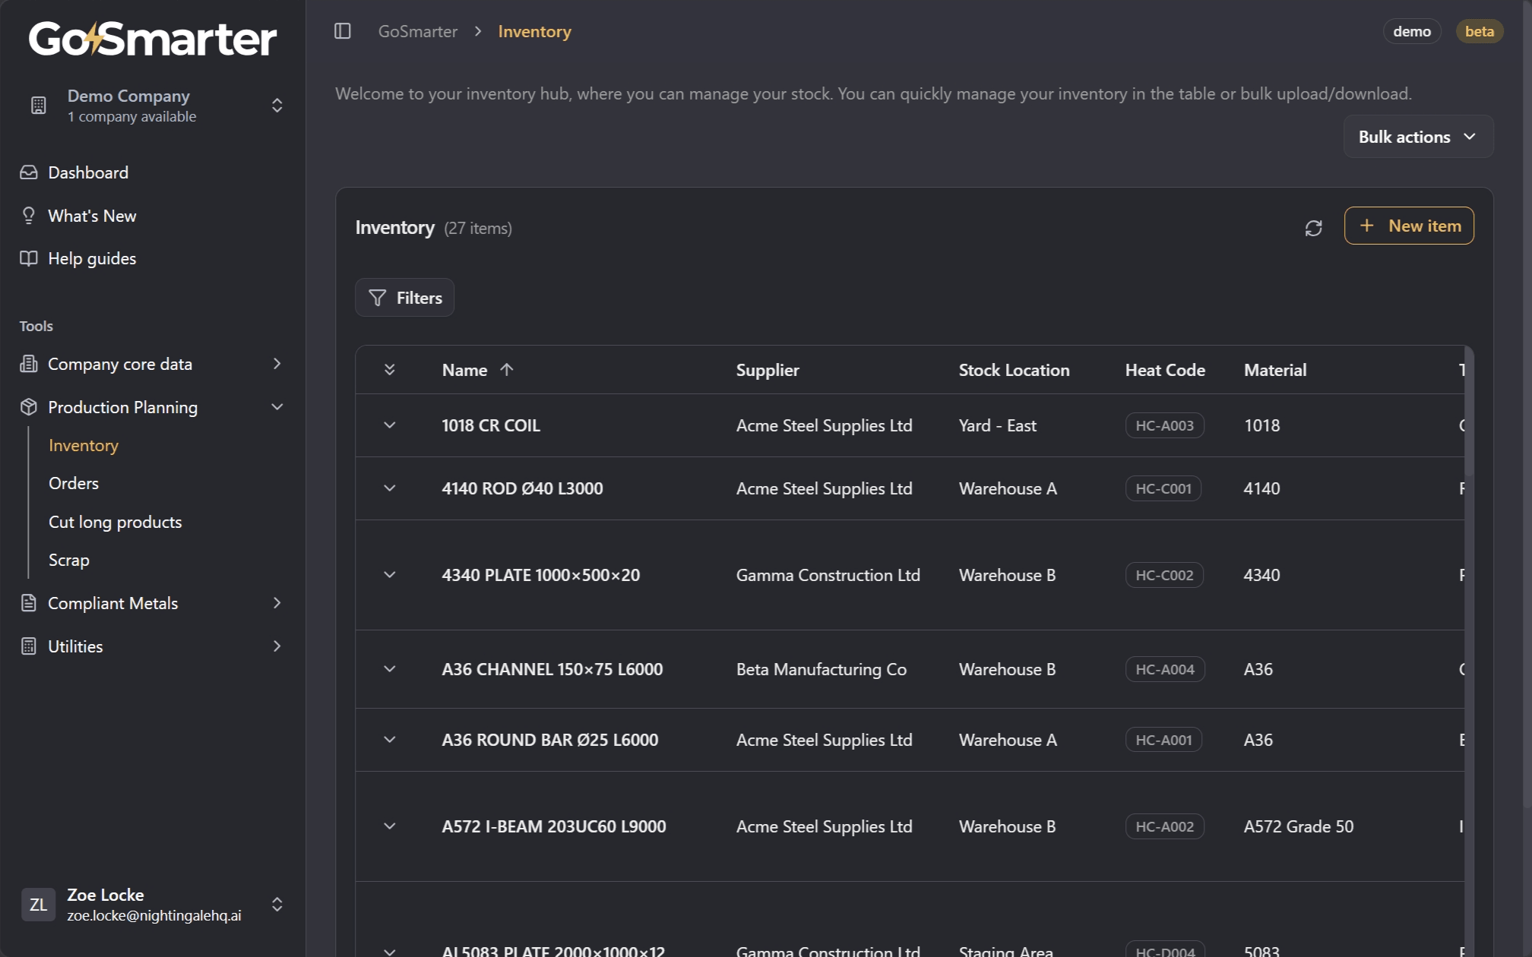Viewport: 1532px width, 957px height.
Task: Click A572 Grade 50 material cell
Action: 1299,826
